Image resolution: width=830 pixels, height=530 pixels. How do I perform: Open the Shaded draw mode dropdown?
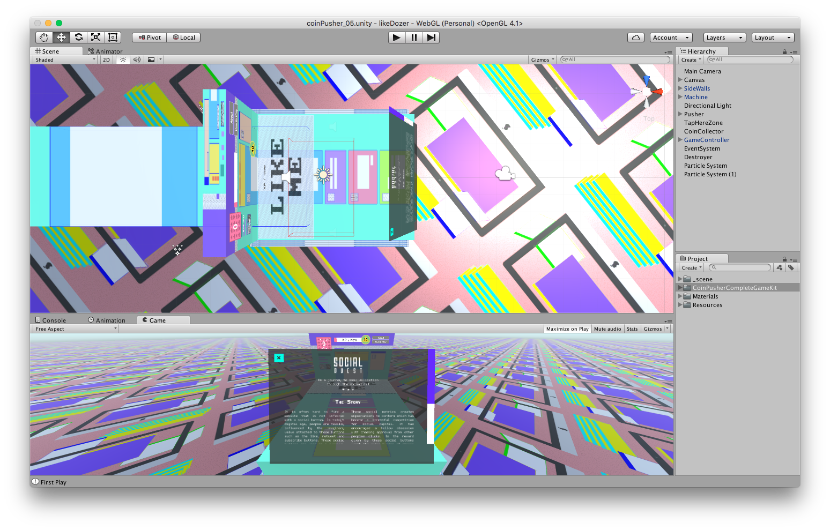click(x=65, y=60)
